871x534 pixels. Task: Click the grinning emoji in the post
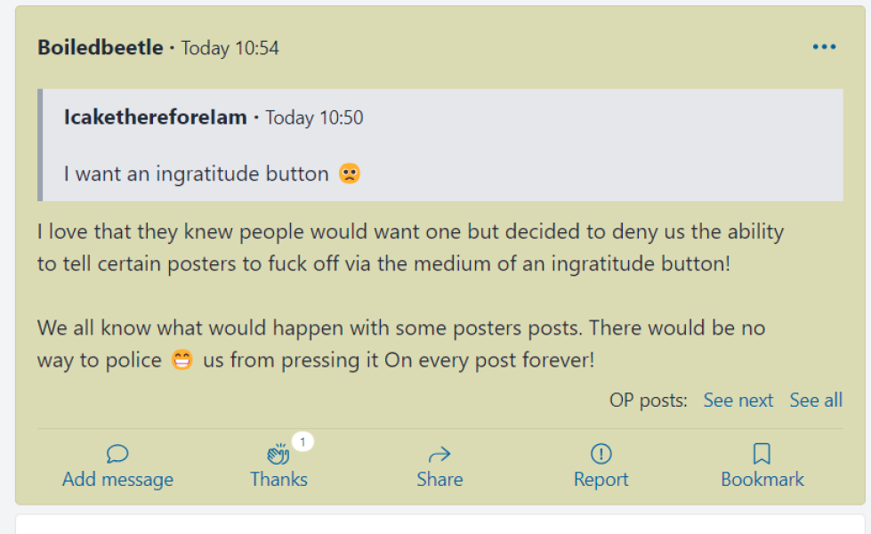(x=181, y=361)
